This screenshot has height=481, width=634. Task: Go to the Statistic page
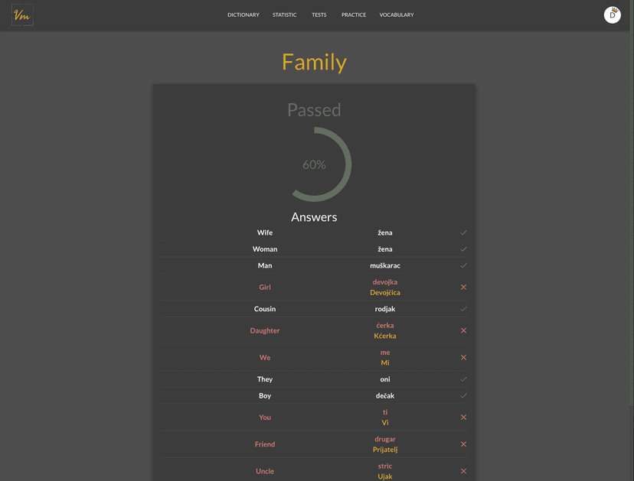click(284, 15)
